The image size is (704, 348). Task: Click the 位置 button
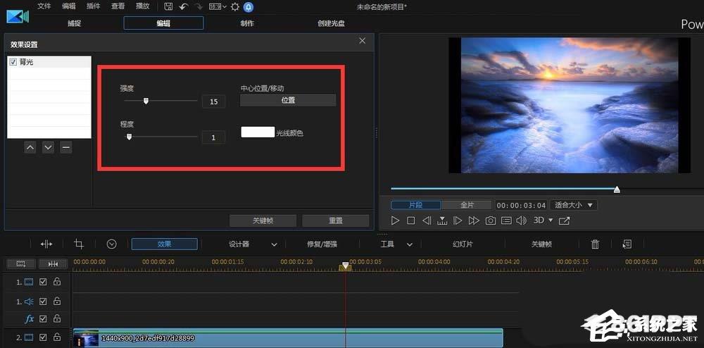point(288,101)
